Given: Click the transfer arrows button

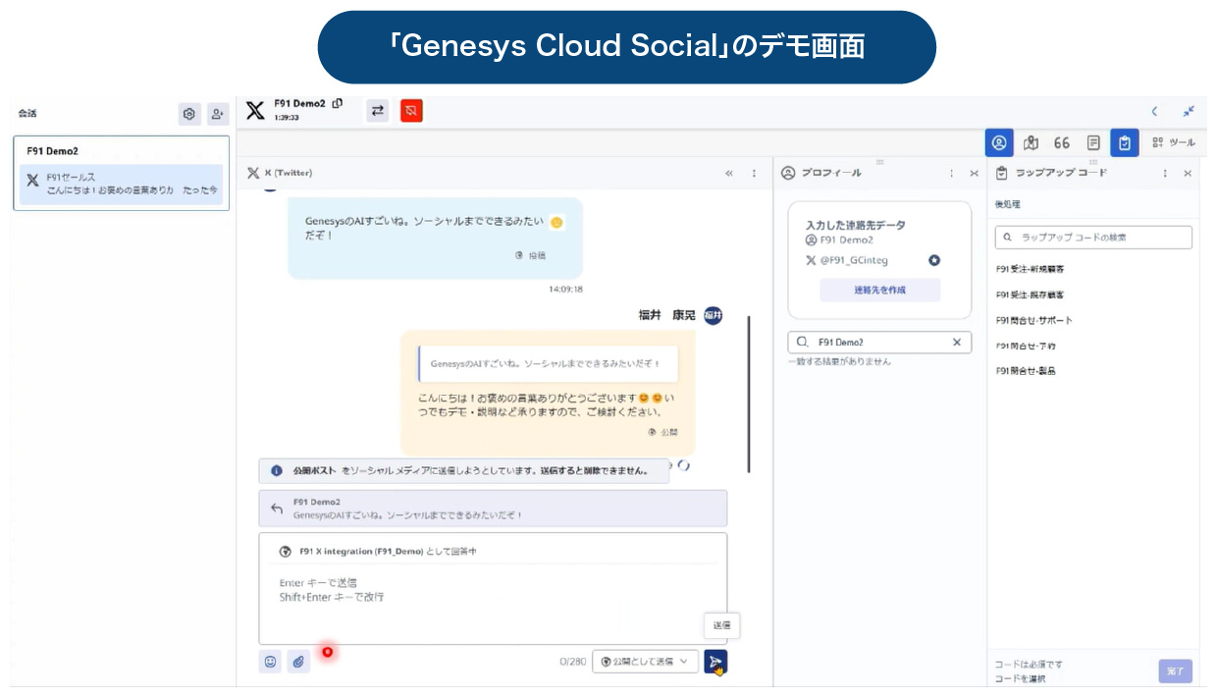Looking at the screenshot, I should [x=378, y=111].
